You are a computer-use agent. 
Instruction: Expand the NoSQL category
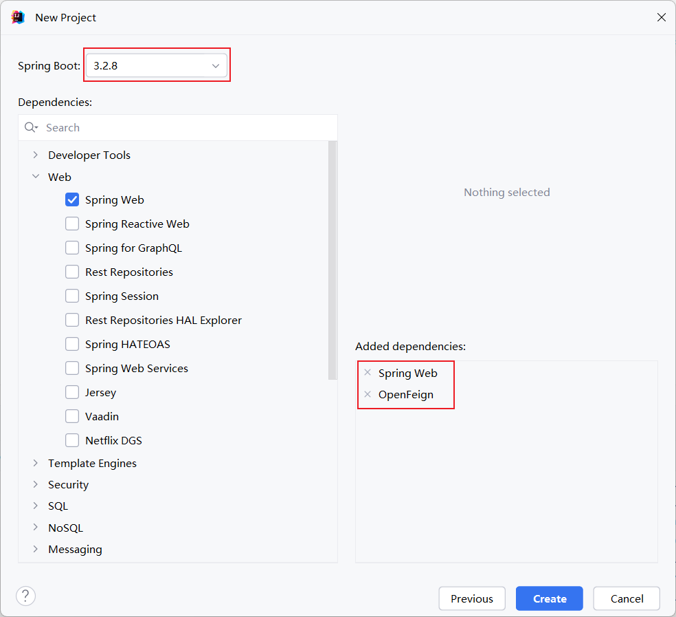coord(36,528)
